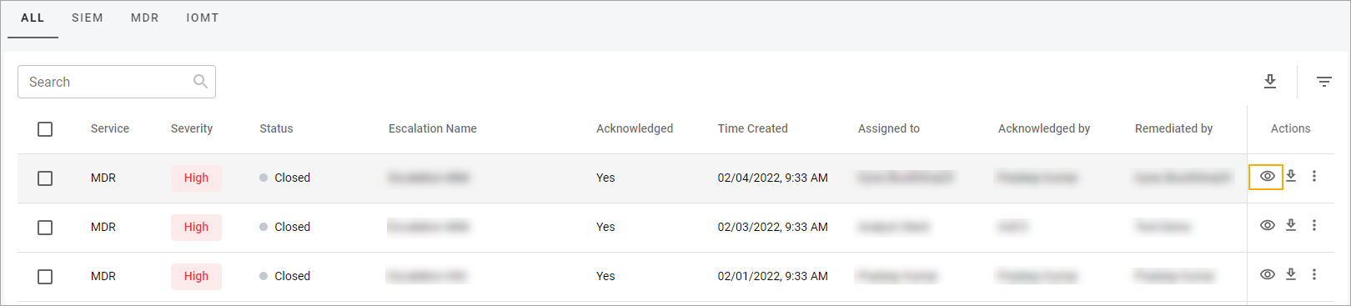Switch to the MDR tab

pos(145,18)
